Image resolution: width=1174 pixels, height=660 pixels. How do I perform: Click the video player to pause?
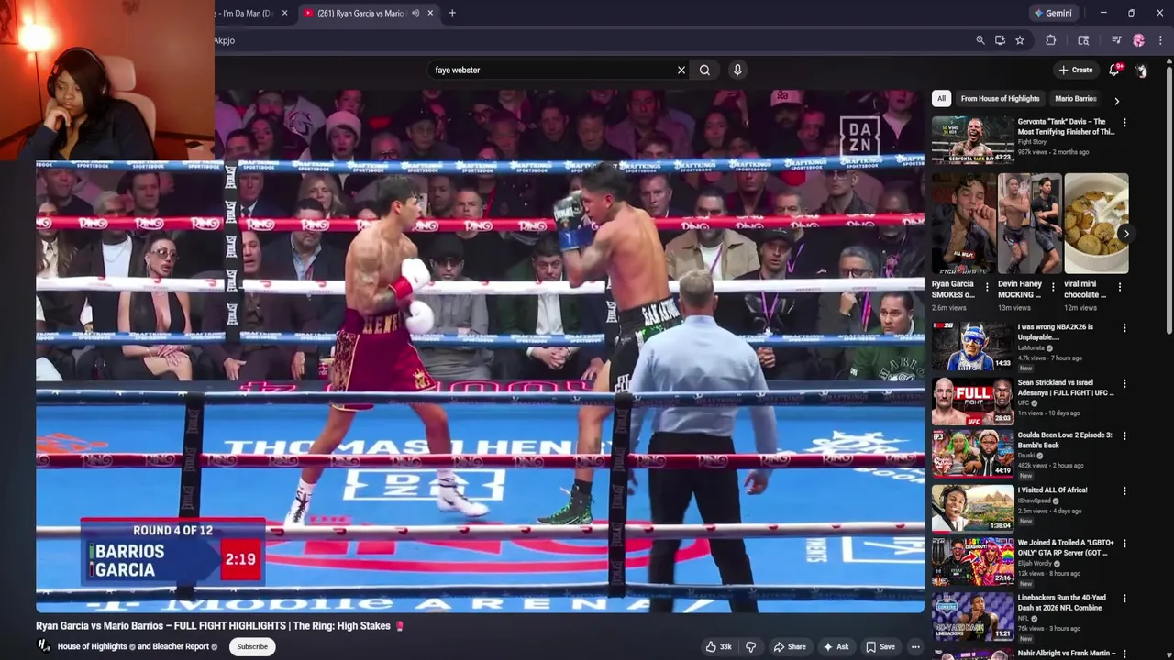tap(480, 351)
